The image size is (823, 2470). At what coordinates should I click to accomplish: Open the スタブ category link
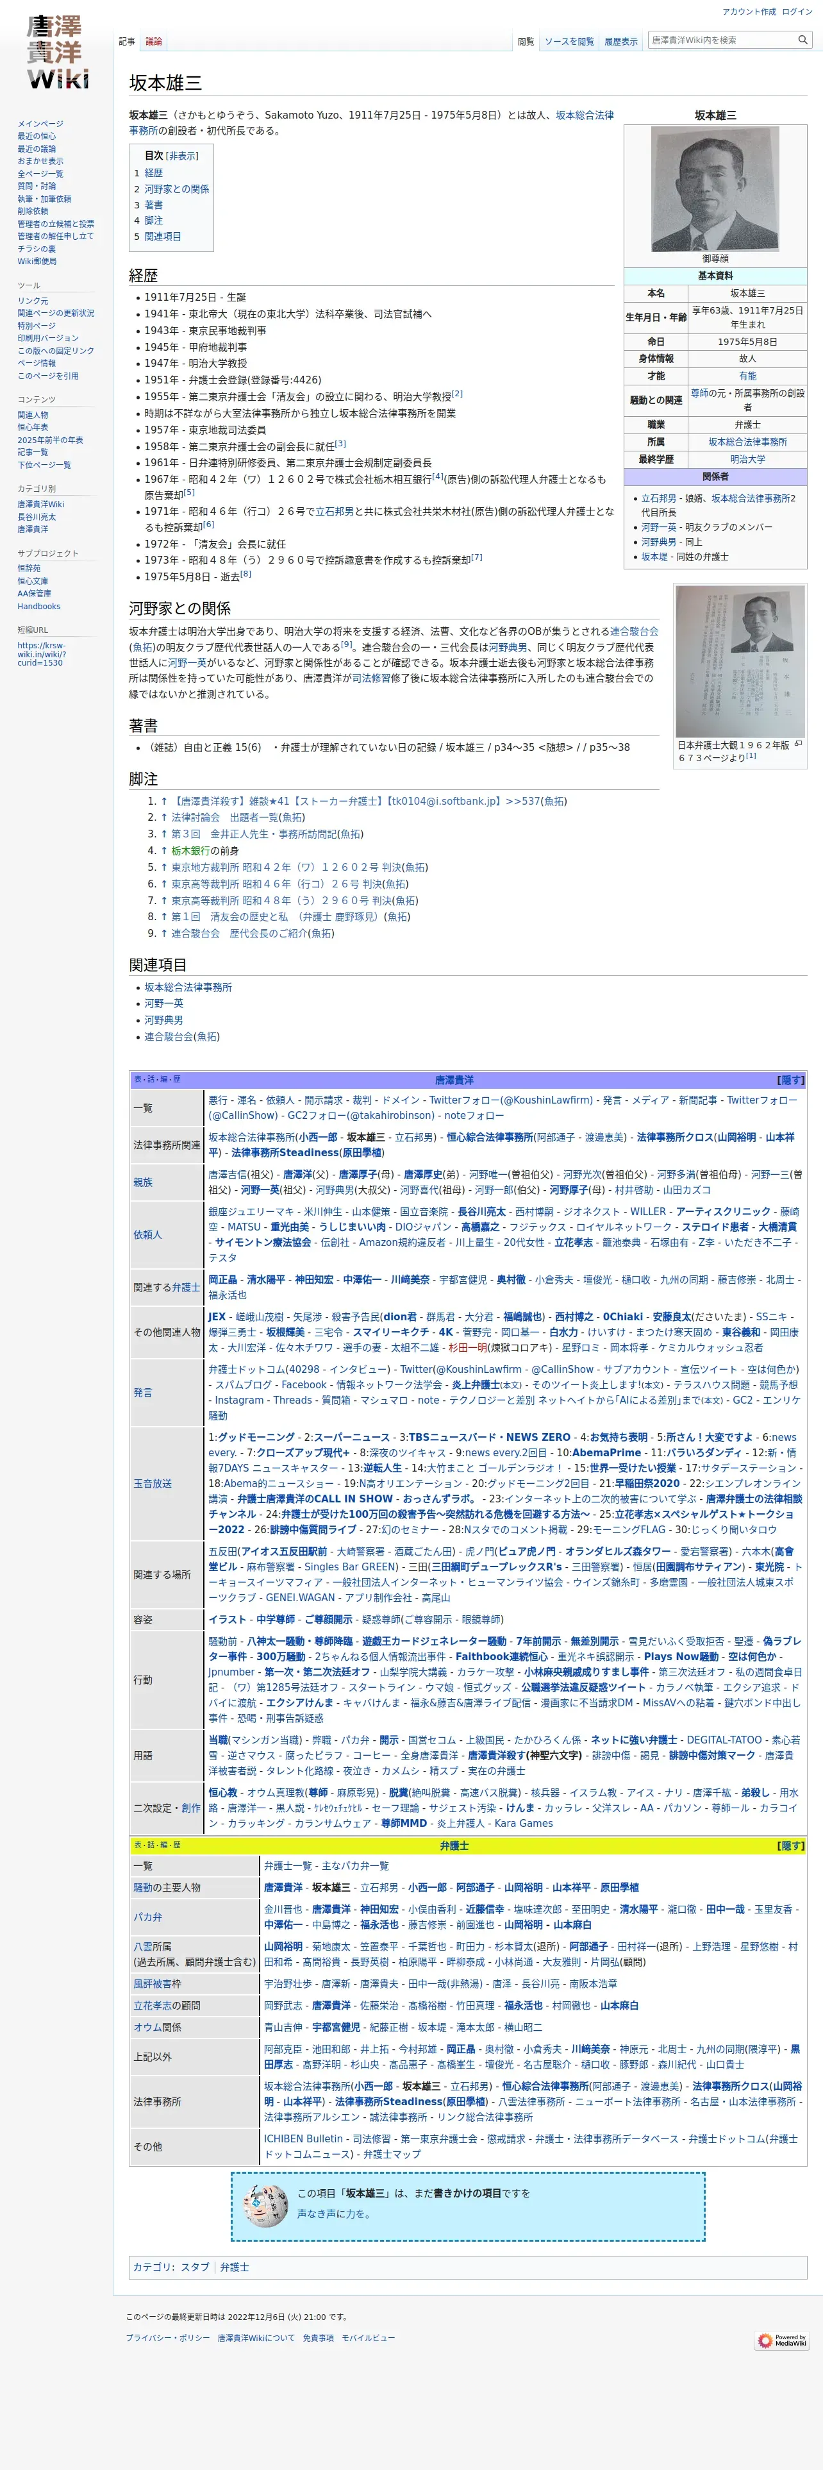pyautogui.click(x=194, y=2267)
